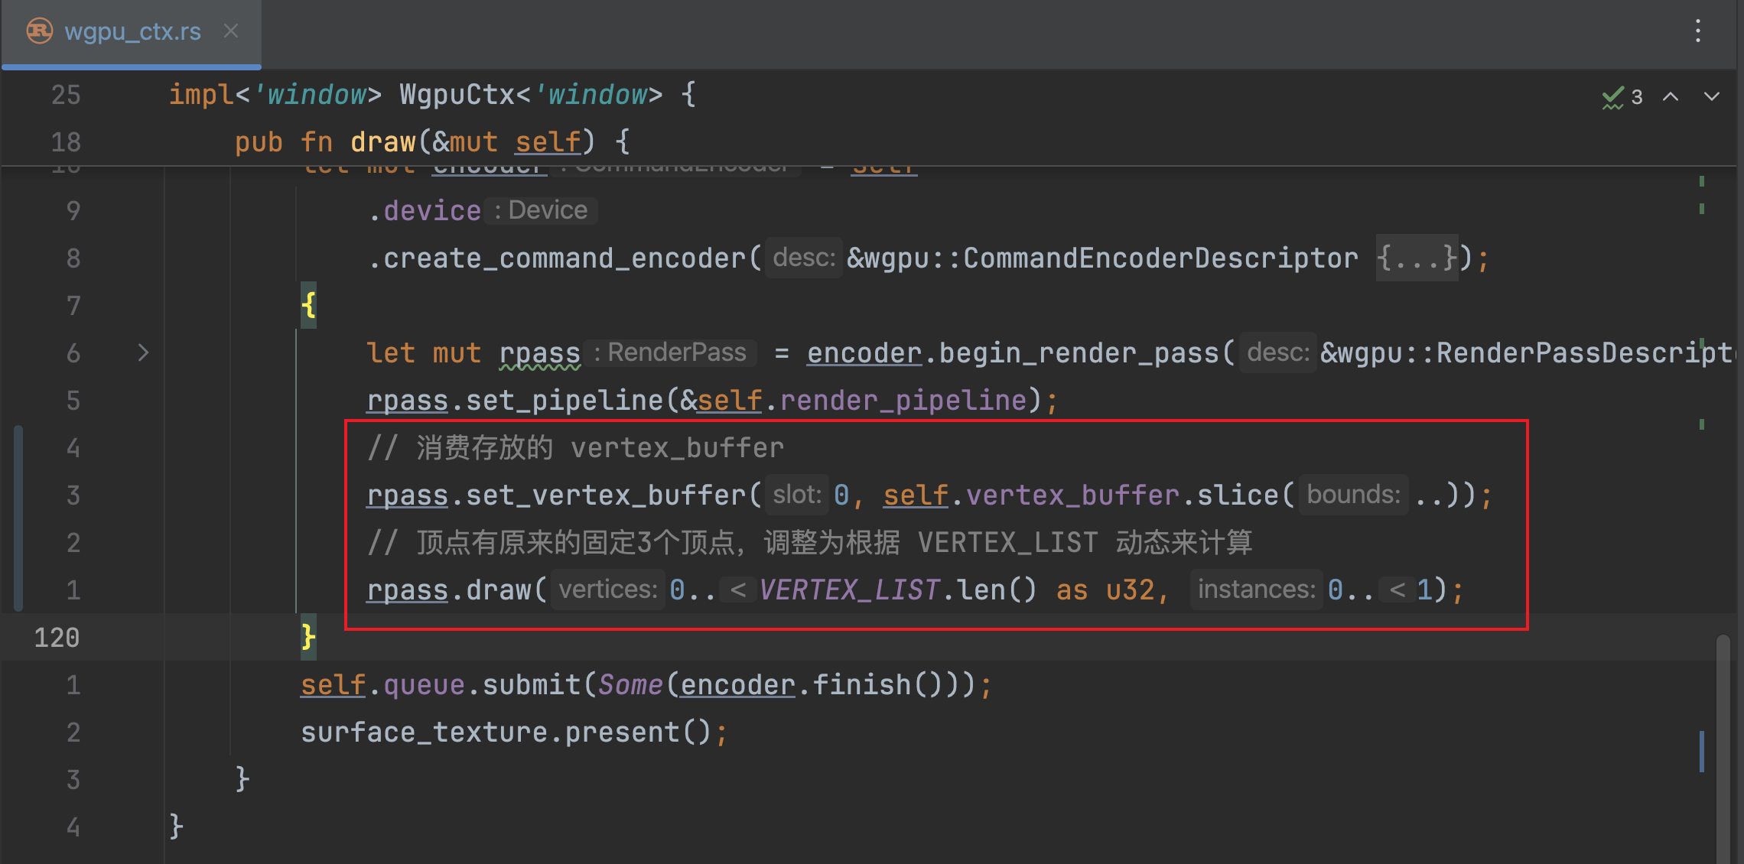Click the RenderPass inlay type hint
The width and height of the screenshot is (1744, 864).
(670, 352)
